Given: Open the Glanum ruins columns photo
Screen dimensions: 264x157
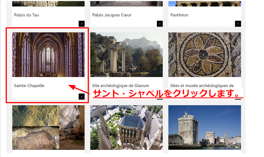Looking at the screenshot, I should pyautogui.click(x=126, y=54).
